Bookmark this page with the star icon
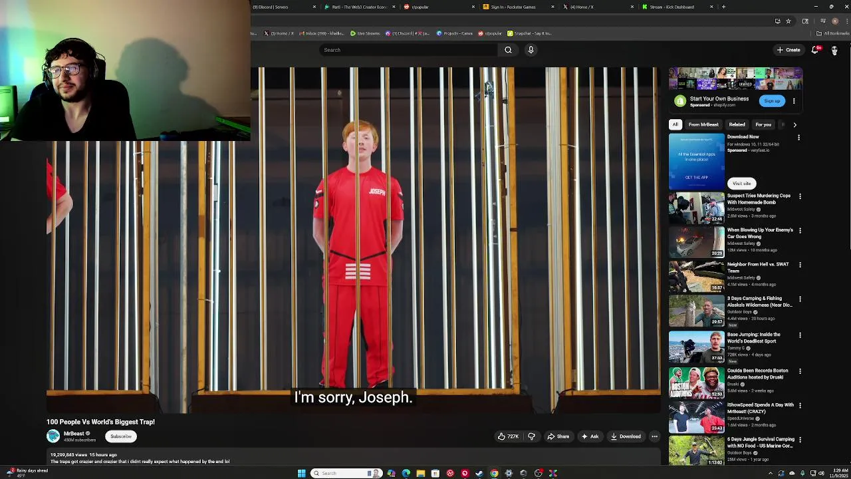 (789, 21)
